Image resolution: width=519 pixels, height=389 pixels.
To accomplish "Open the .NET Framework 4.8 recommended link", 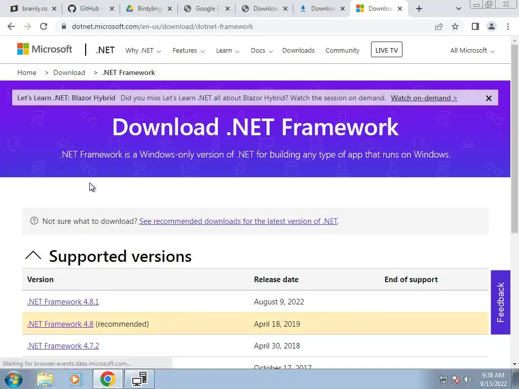I will [60, 324].
